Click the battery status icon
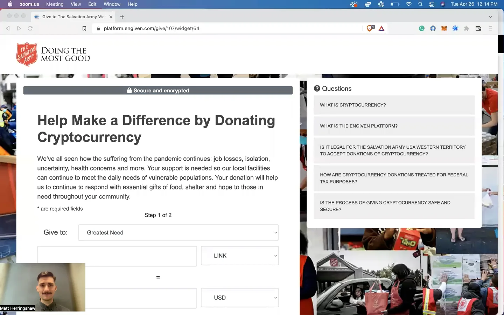 [395, 4]
